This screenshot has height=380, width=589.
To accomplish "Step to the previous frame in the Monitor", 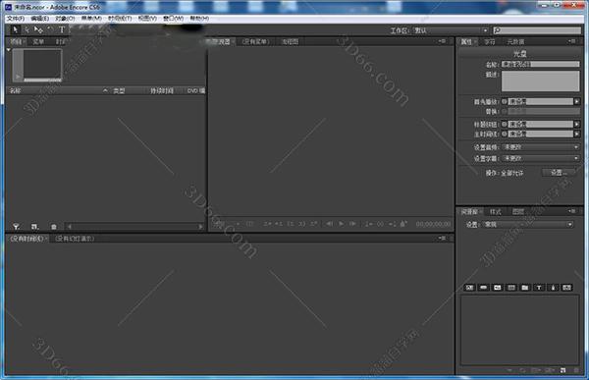I will click(x=330, y=224).
